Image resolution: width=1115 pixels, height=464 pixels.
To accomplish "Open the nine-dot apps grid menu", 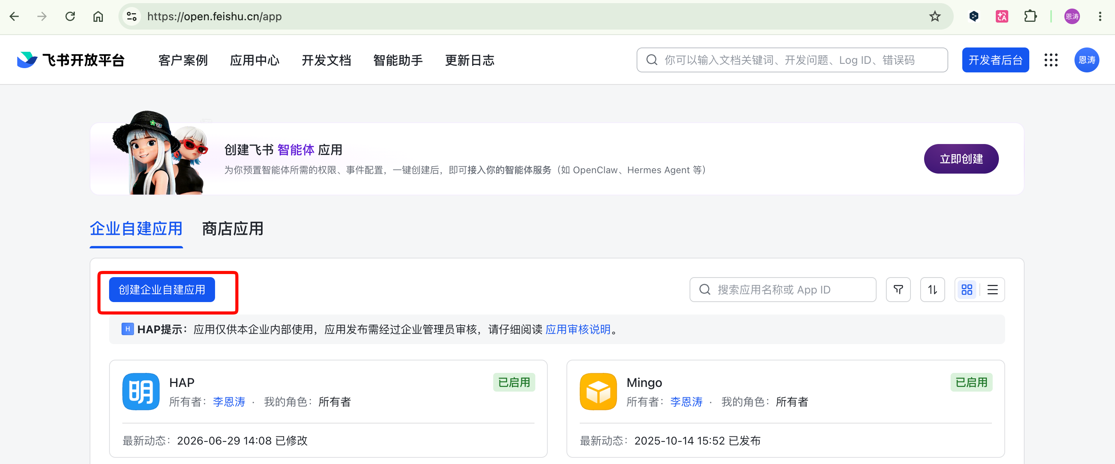I will point(1051,60).
